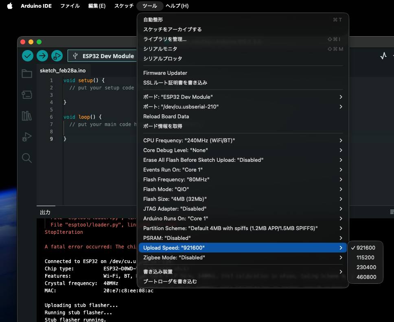The width and height of the screenshot is (394, 322).
Task: Click Reload Board Data menu entry
Action: [x=166, y=116]
